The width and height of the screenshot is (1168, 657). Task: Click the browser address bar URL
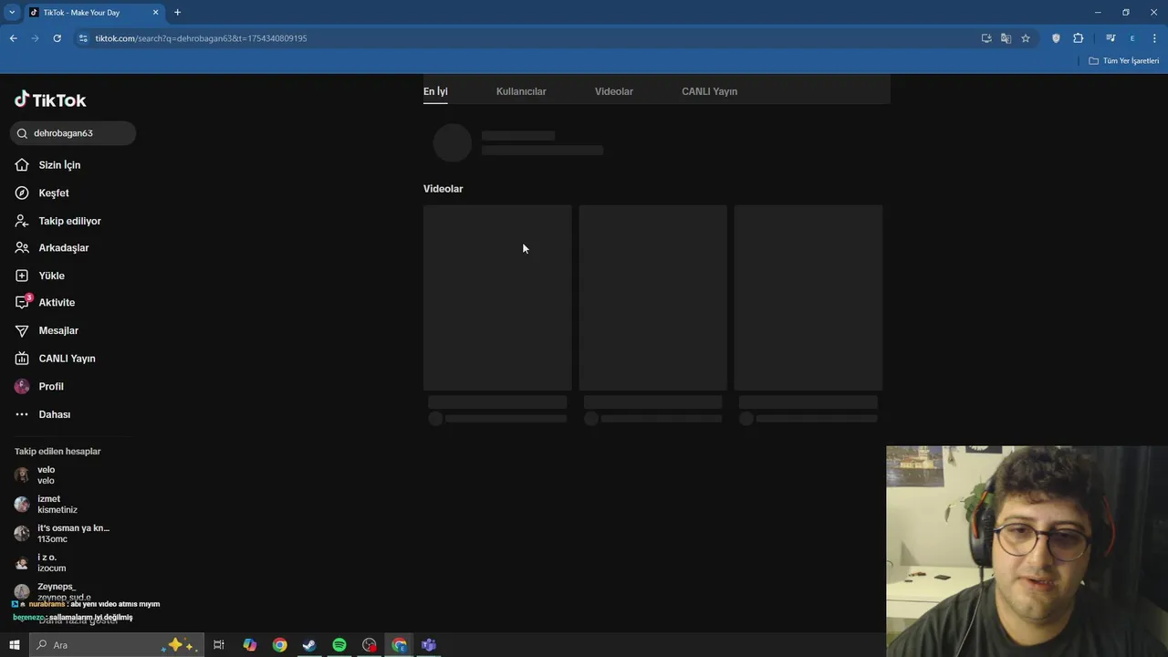click(201, 38)
